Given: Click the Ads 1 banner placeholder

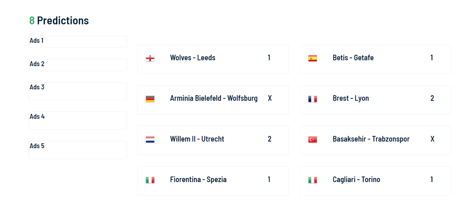Looking at the screenshot, I should pyautogui.click(x=77, y=41).
